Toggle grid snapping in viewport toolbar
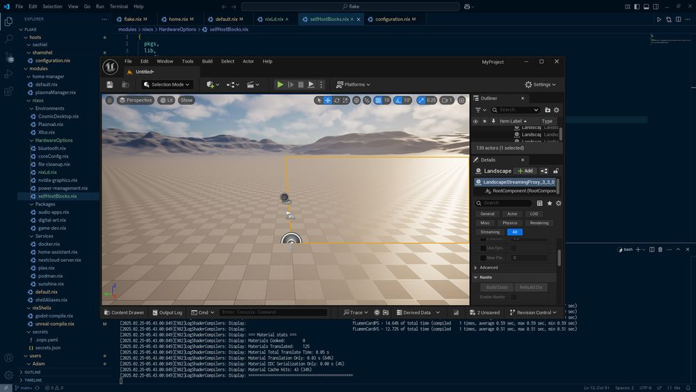 pyautogui.click(x=377, y=100)
